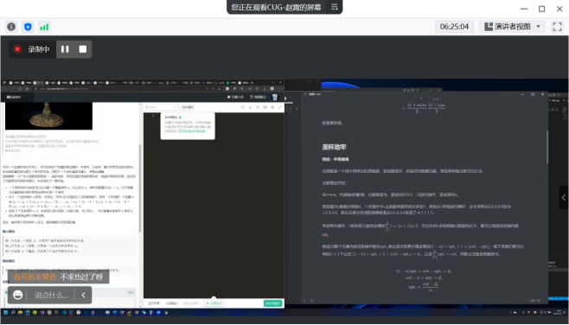Click the 自测运行 run button

(x=214, y=303)
